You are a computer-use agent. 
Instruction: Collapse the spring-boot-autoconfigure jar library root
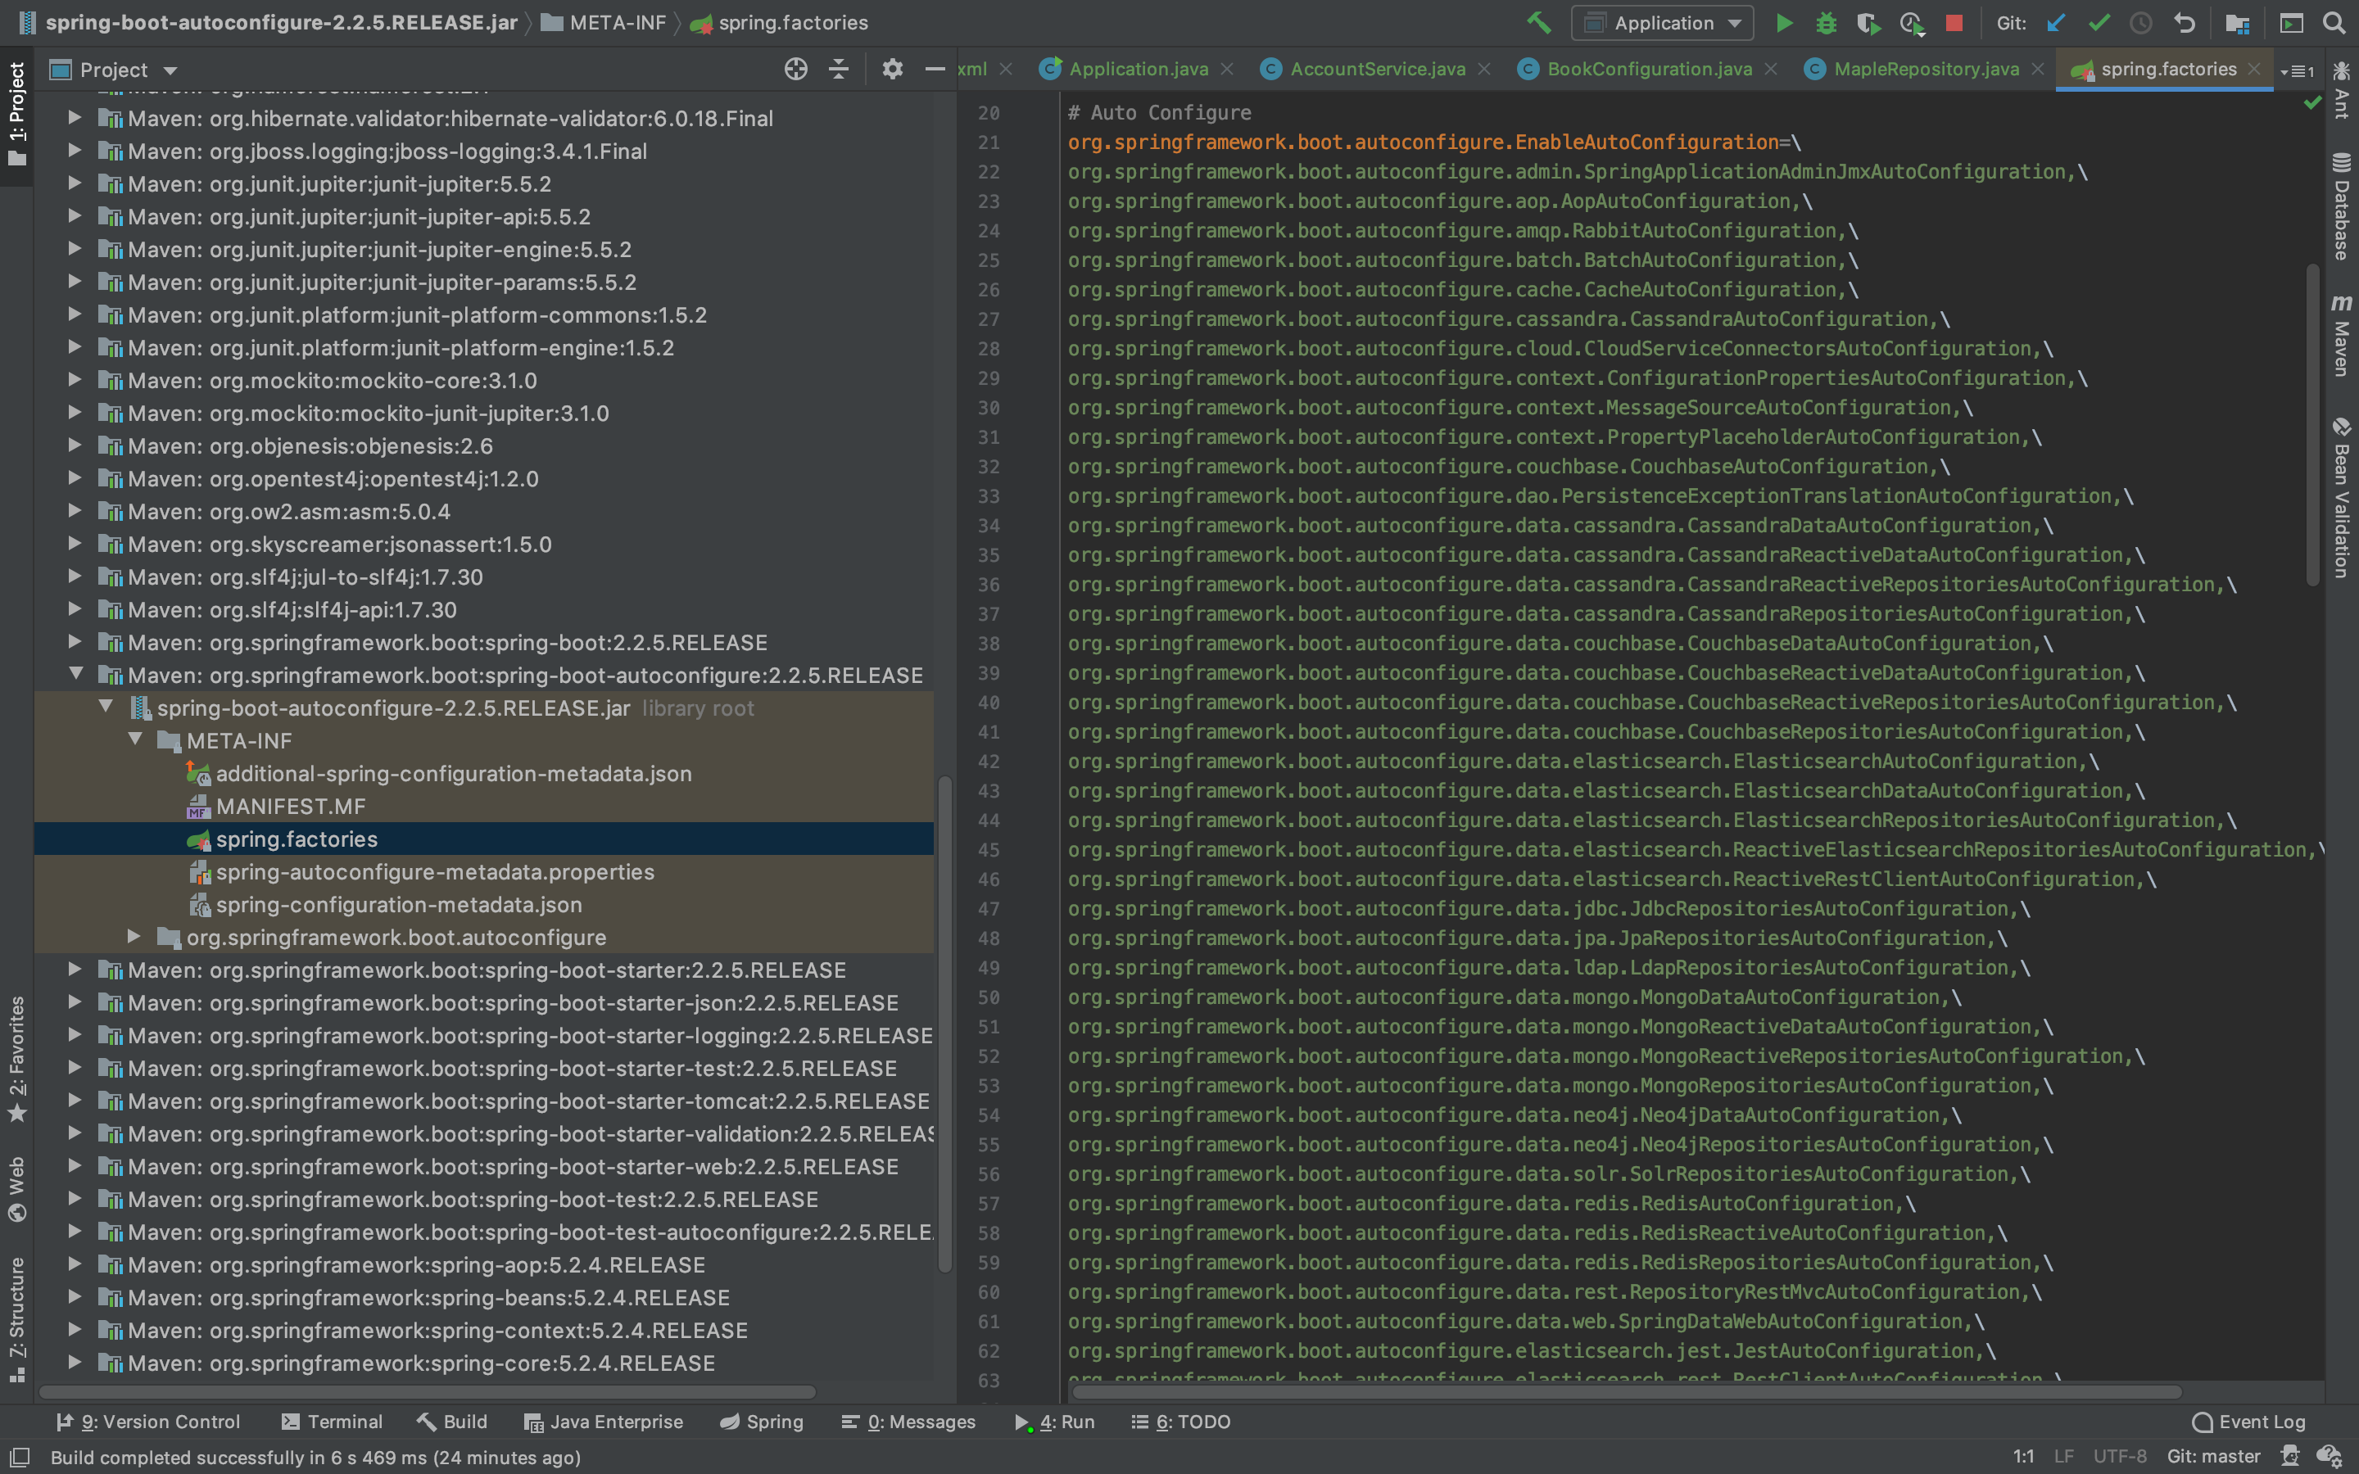click(x=106, y=707)
